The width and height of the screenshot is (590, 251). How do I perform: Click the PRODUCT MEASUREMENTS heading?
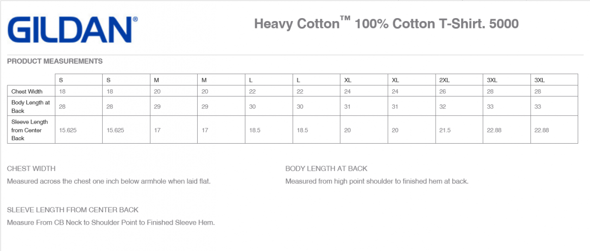tap(55, 61)
